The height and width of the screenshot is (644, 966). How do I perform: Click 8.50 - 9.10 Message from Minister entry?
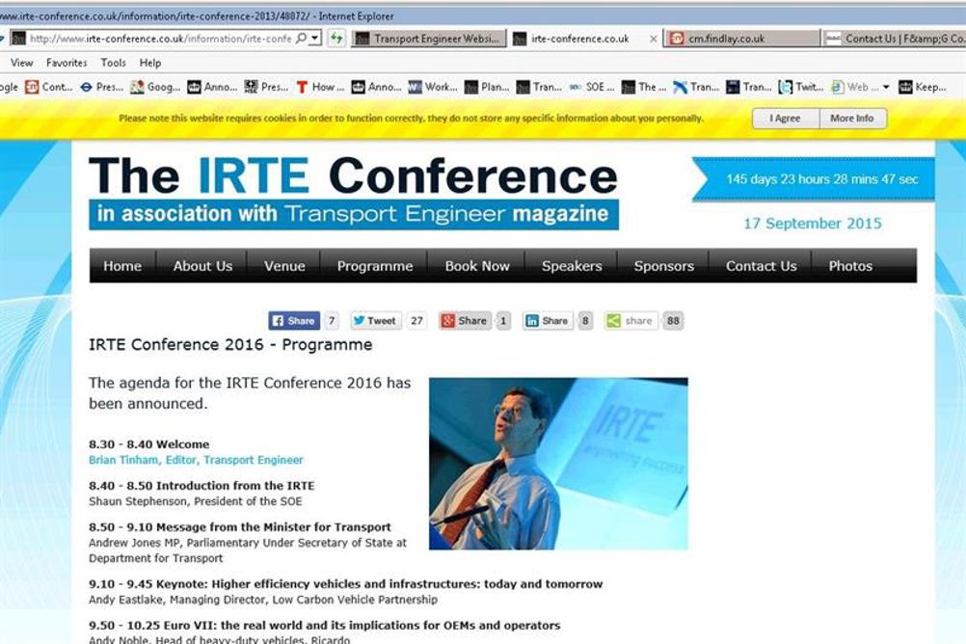240,527
